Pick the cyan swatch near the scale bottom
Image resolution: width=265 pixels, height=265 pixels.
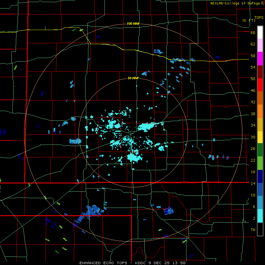pos(260,216)
